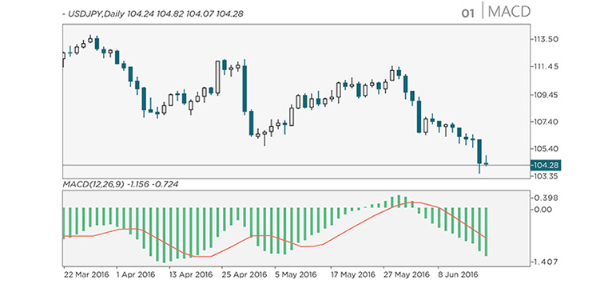Click the '13 Apr 2016' date label
This screenshot has width=612, height=291.
coord(192,274)
